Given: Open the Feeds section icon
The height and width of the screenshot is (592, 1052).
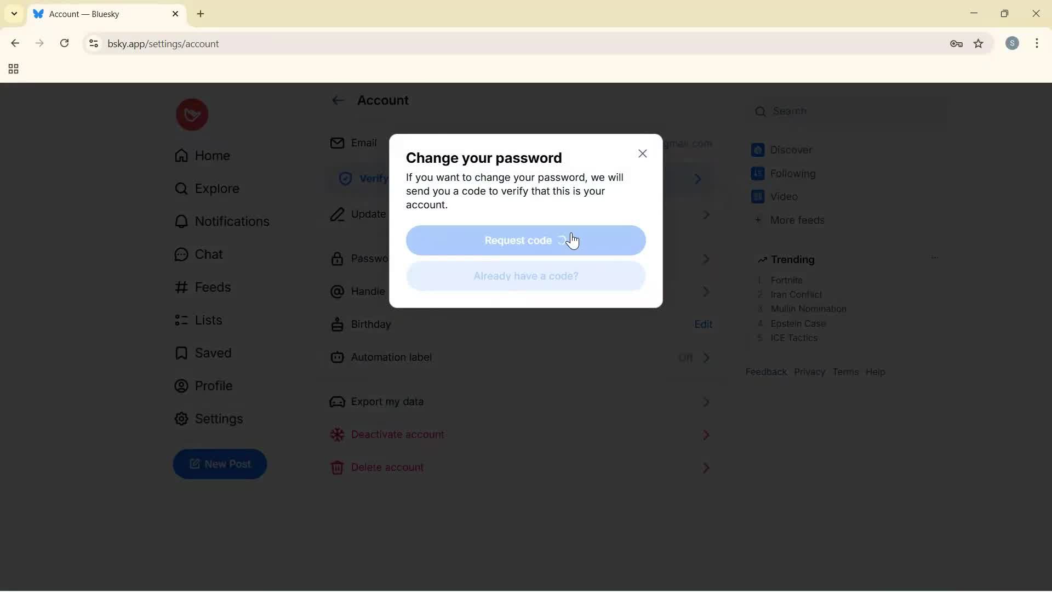Looking at the screenshot, I should coord(181,287).
